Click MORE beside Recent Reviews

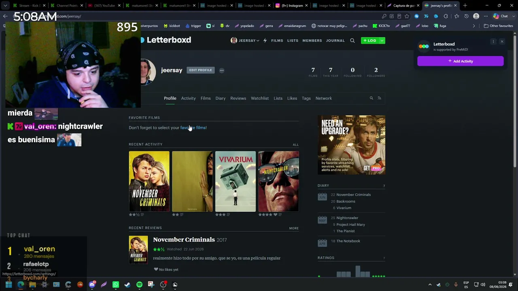[x=294, y=228]
